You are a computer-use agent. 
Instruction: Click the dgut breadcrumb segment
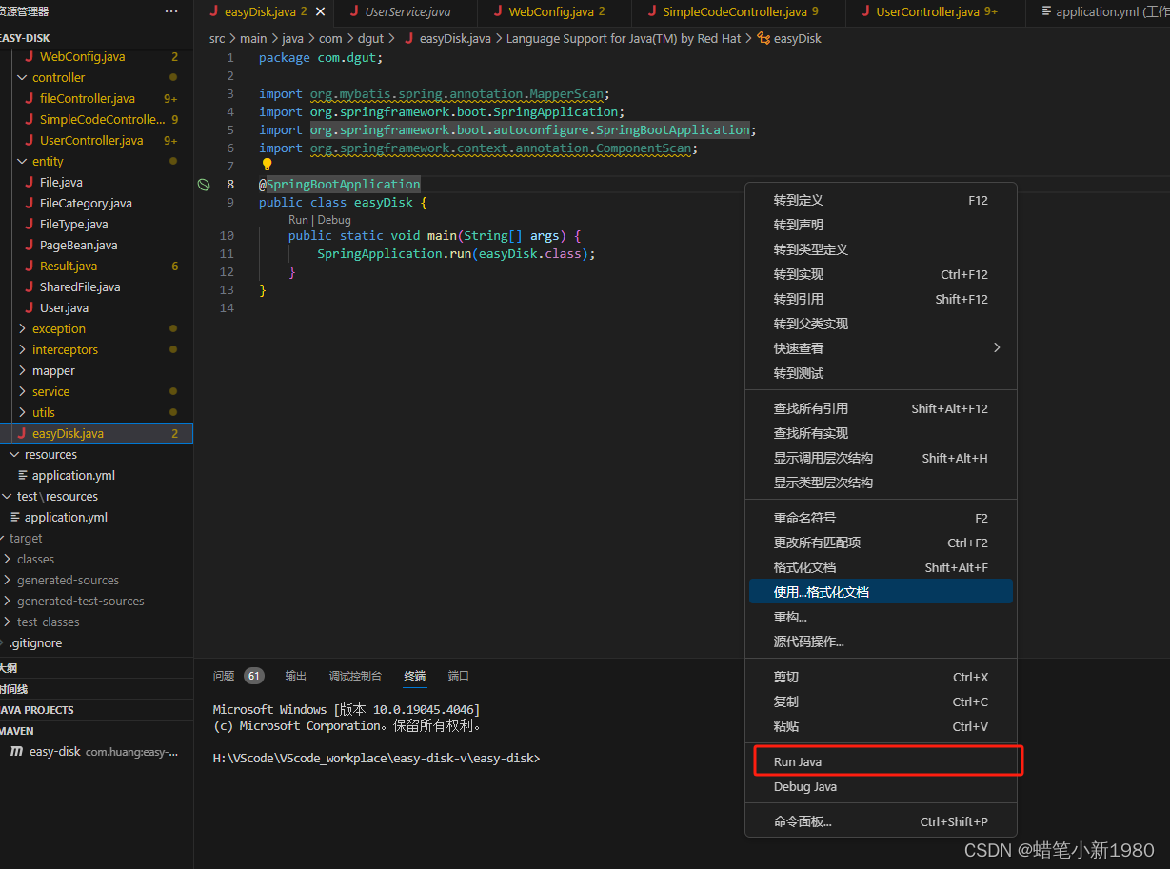370,39
